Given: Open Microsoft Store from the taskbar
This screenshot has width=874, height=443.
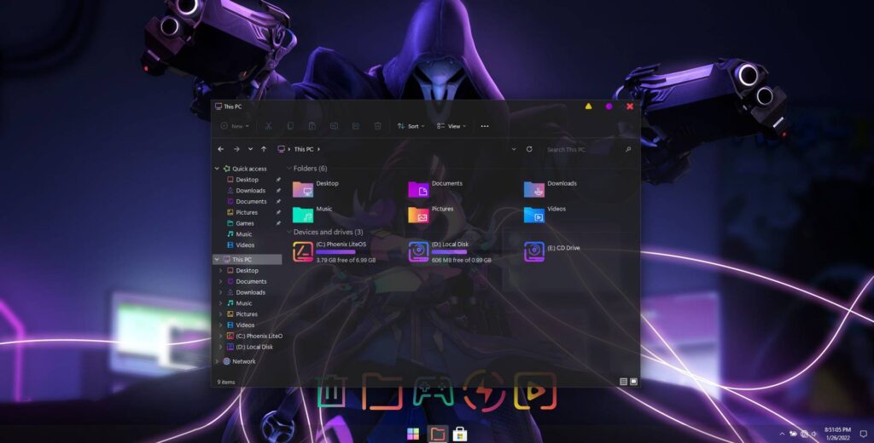Looking at the screenshot, I should [460, 434].
